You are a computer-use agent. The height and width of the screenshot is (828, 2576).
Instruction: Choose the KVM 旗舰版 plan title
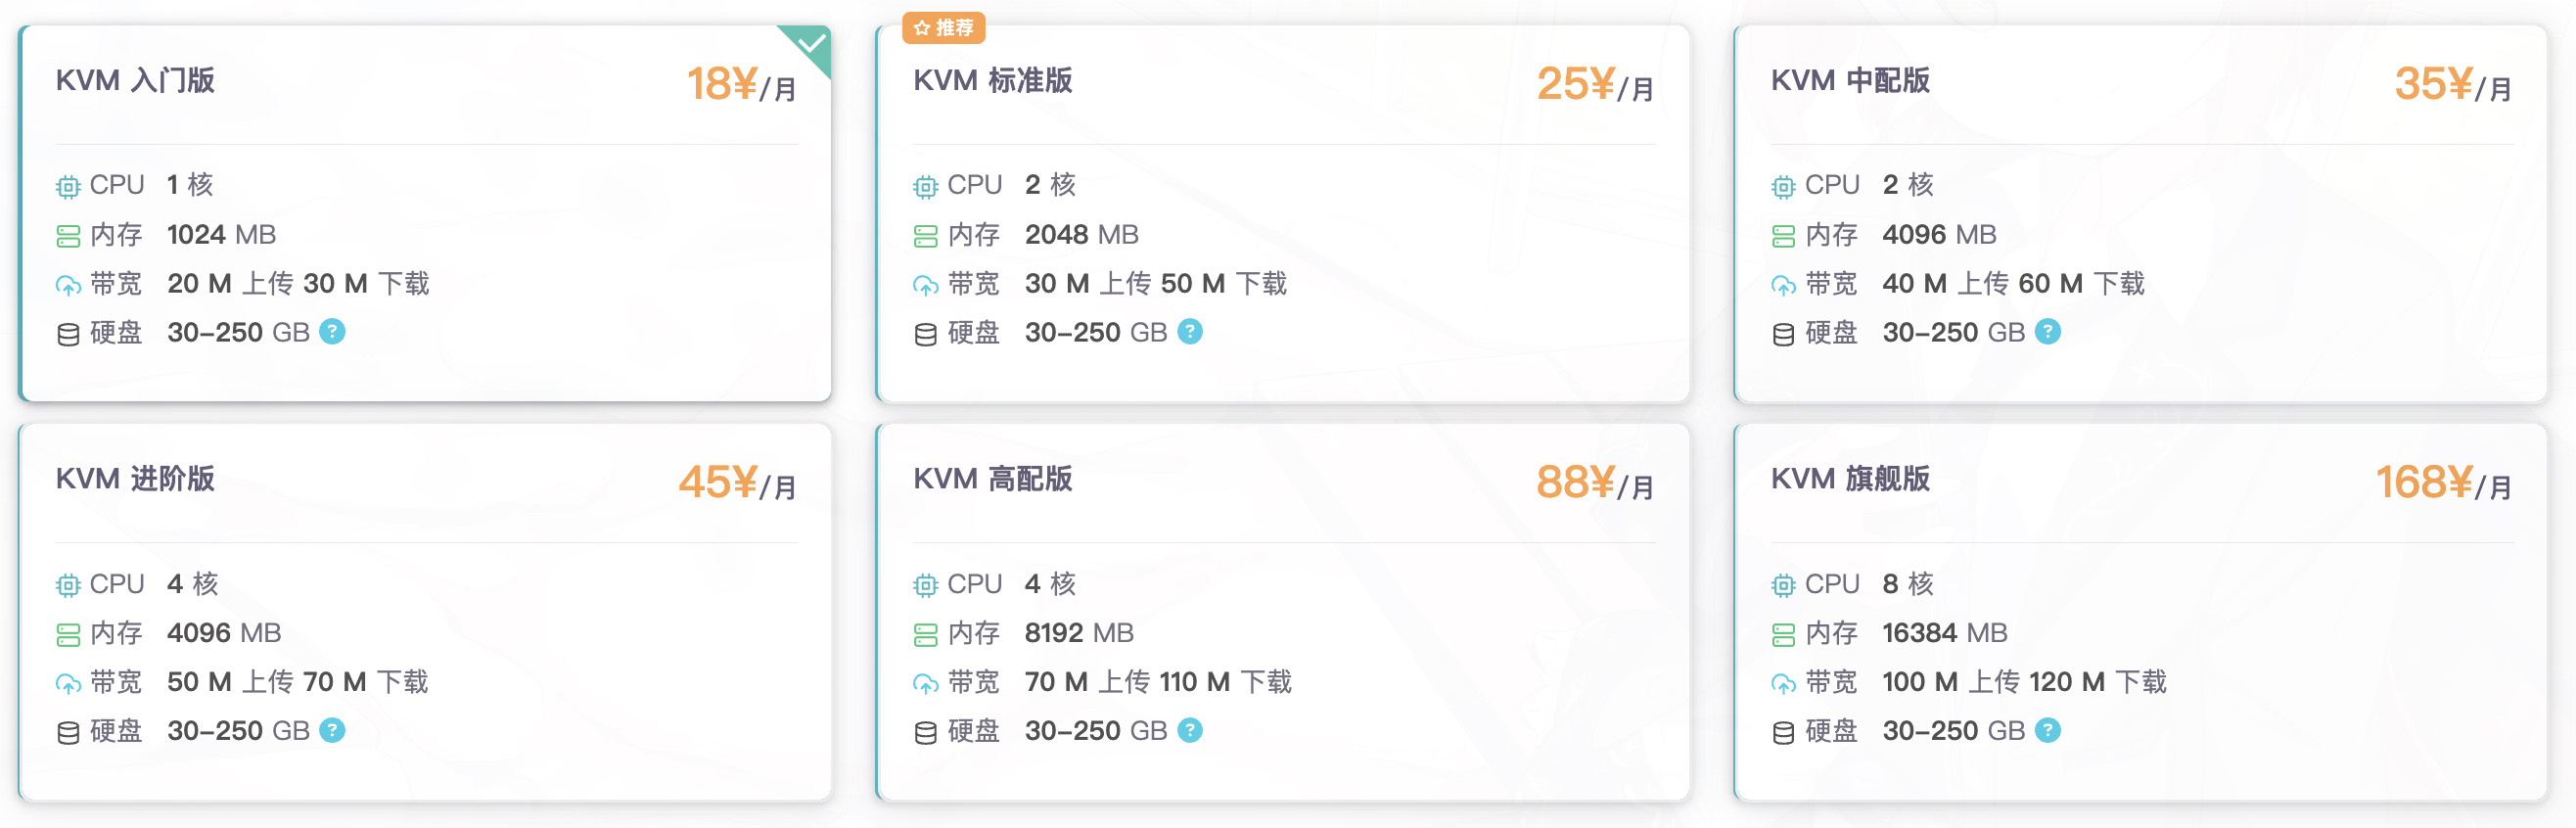pyautogui.click(x=1850, y=479)
